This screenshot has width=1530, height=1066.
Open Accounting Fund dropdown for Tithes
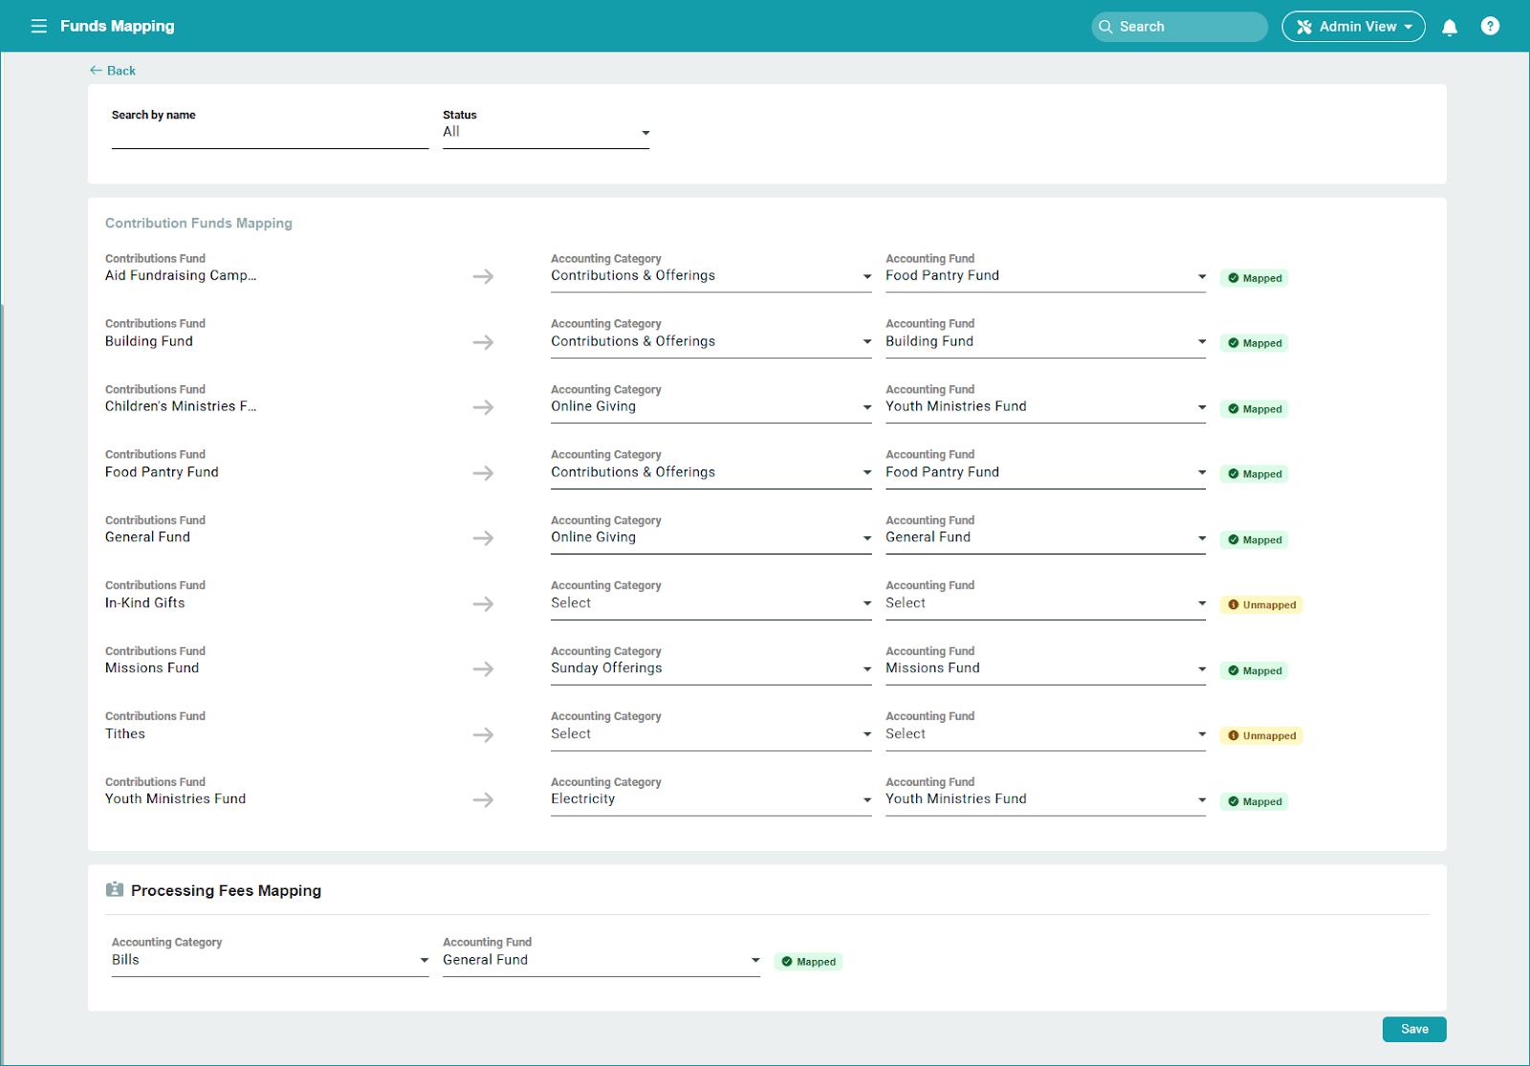coord(1044,735)
